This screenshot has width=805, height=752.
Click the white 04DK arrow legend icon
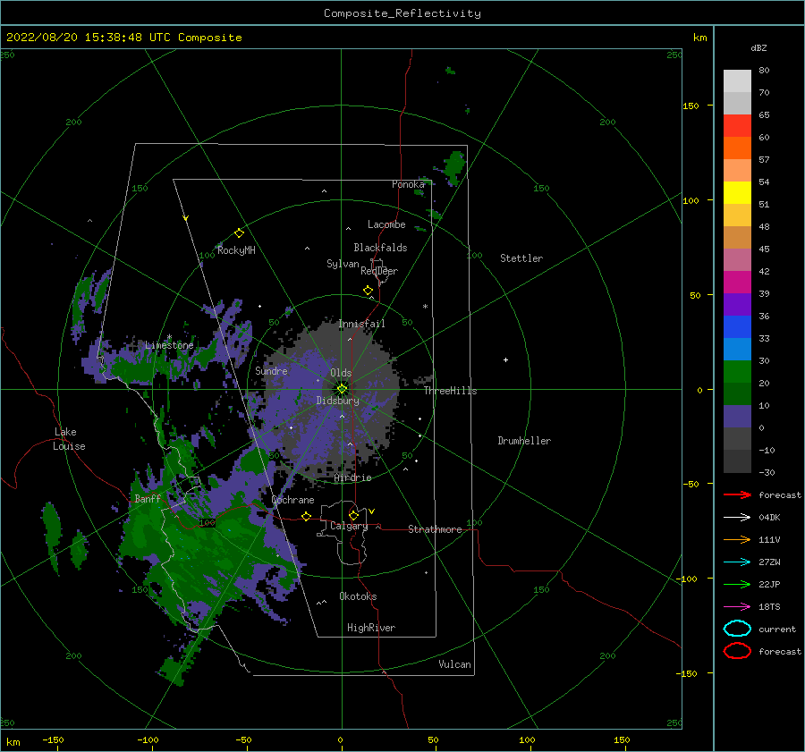coord(737,518)
